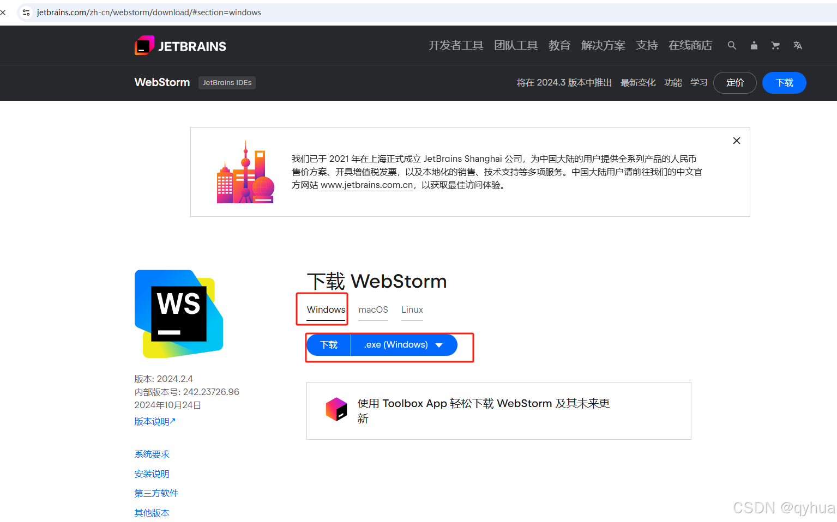Click the 下载 button beside .exe (Windows)
Screen dimensions: 837x522
pos(329,345)
